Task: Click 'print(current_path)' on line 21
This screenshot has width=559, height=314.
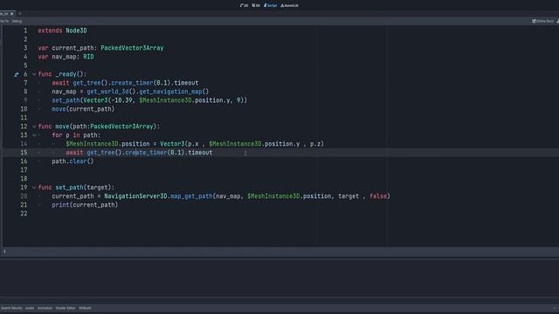Action: click(85, 205)
